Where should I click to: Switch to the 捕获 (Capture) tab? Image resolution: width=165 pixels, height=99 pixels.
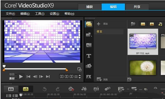click(90, 7)
